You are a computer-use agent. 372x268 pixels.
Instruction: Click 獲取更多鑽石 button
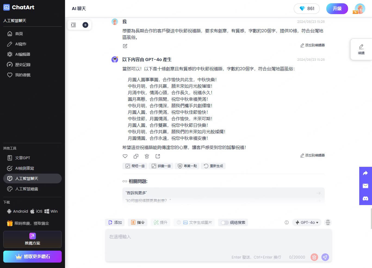coord(32,257)
